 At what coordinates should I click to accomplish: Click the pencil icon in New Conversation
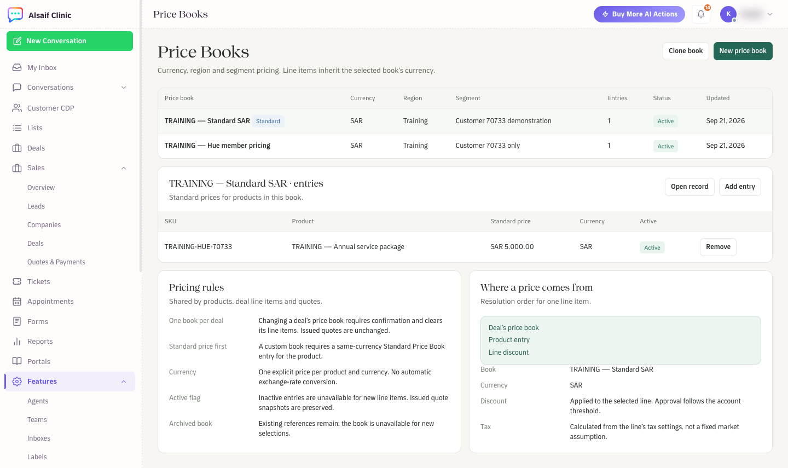coord(18,41)
